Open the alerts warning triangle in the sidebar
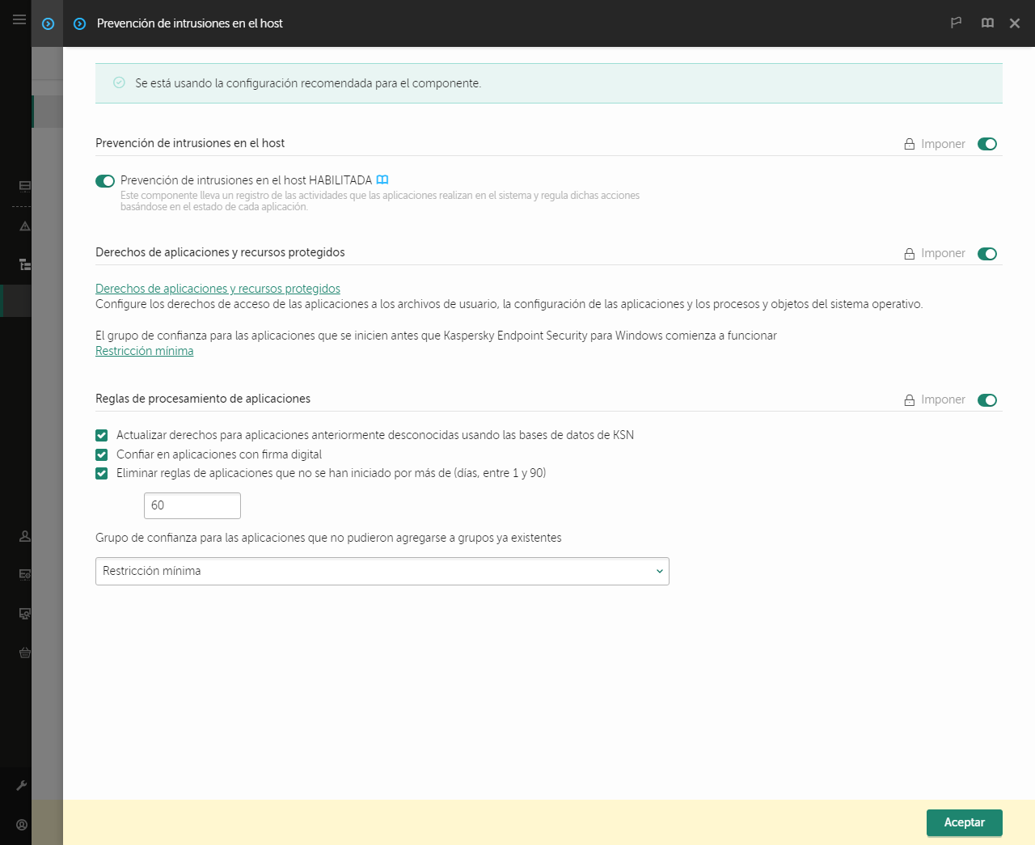The image size is (1035, 845). point(24,226)
